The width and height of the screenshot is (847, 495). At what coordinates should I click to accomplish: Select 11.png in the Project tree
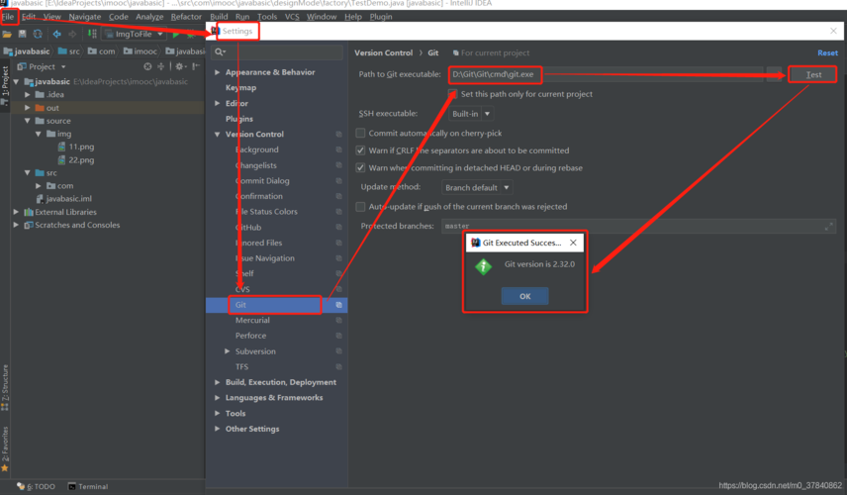[x=81, y=147]
